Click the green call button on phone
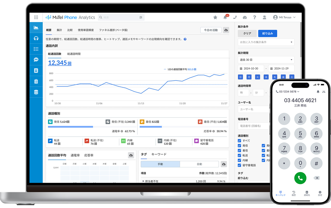331x208 pixels. point(300,178)
